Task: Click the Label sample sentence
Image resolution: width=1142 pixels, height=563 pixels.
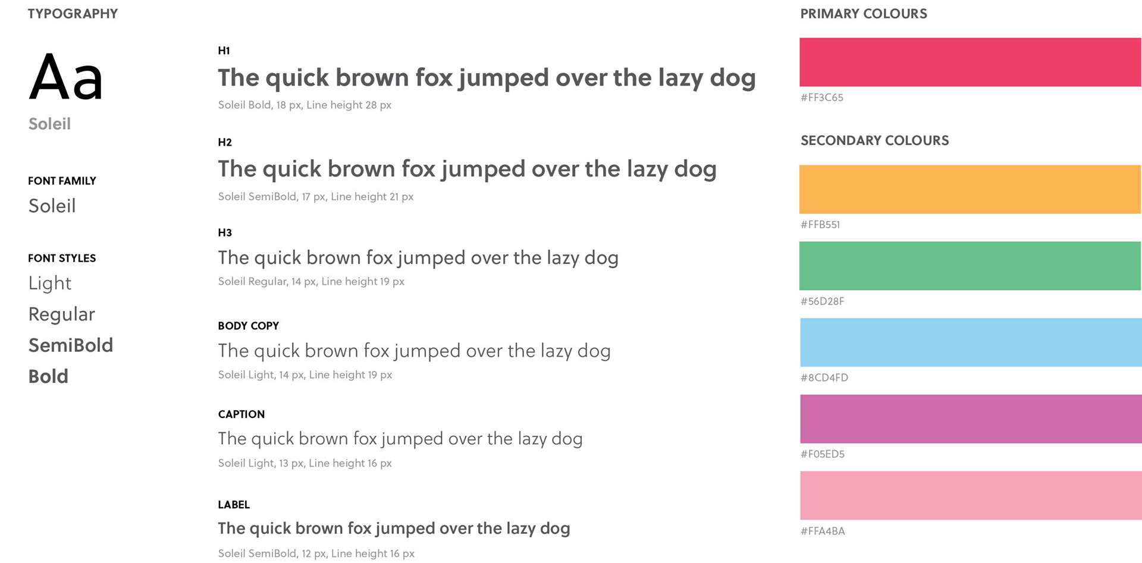Action: (394, 529)
